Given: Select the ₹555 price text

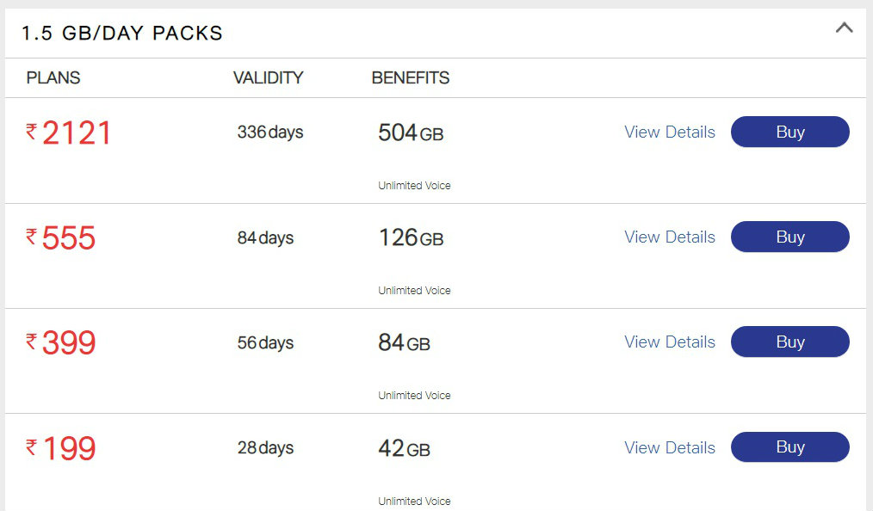Looking at the screenshot, I should coord(60,238).
